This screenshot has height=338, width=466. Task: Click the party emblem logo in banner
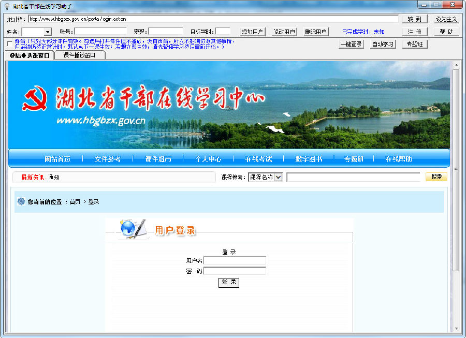point(35,98)
